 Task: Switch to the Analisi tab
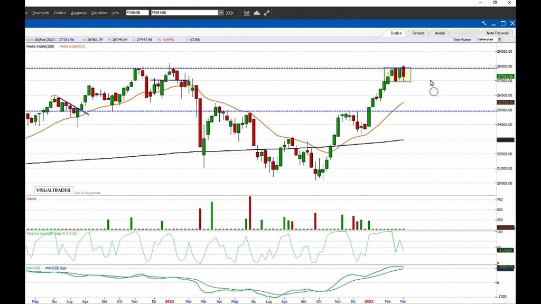[x=440, y=33]
